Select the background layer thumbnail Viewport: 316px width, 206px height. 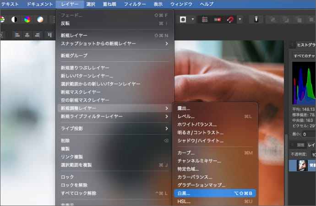pyautogui.click(x=302, y=165)
